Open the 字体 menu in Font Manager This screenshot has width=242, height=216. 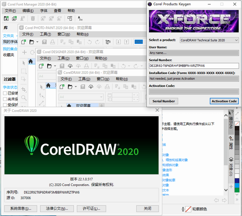44,11
